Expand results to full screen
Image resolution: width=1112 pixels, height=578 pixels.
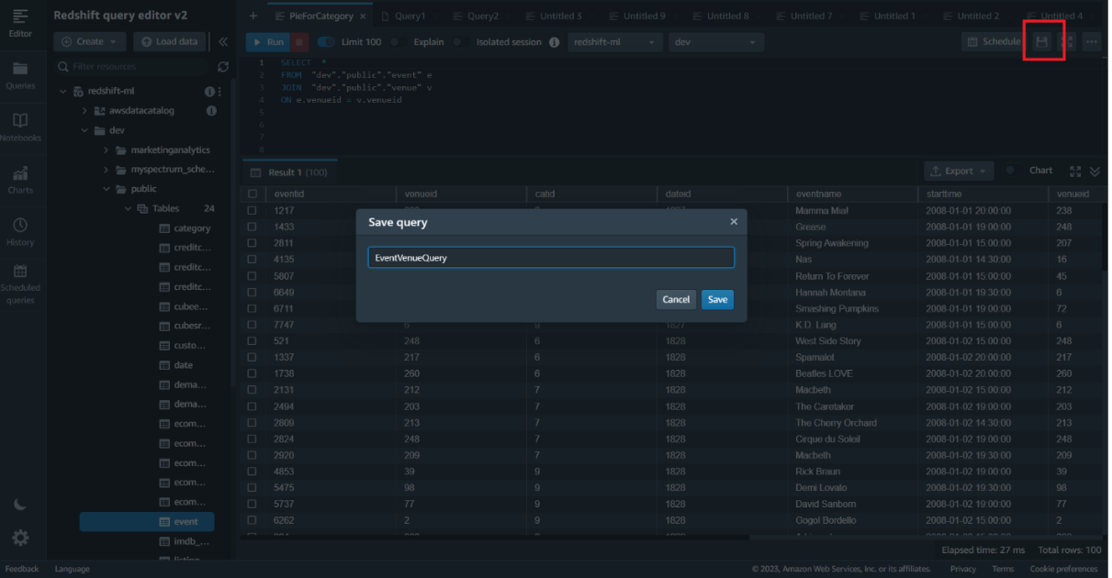click(x=1076, y=172)
